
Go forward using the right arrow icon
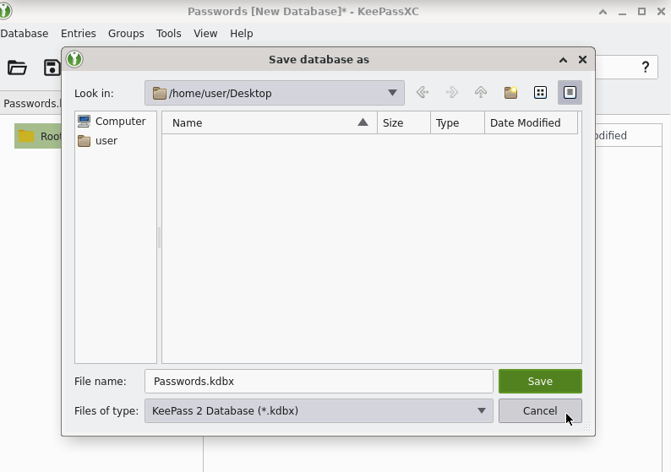(x=451, y=93)
